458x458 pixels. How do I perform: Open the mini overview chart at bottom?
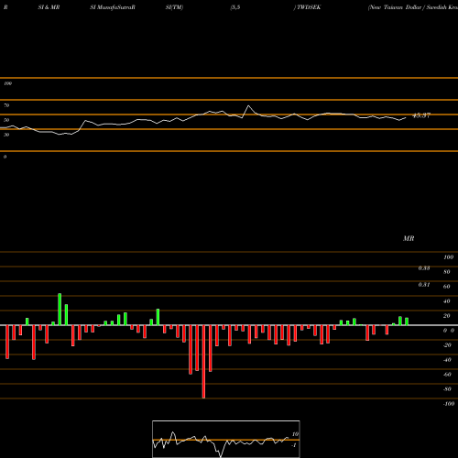coord(226,439)
